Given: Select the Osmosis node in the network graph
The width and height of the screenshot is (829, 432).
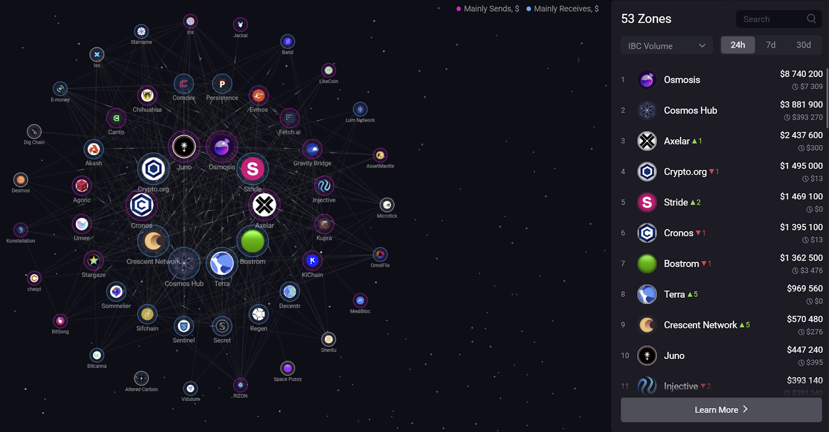Looking at the screenshot, I should click(222, 147).
